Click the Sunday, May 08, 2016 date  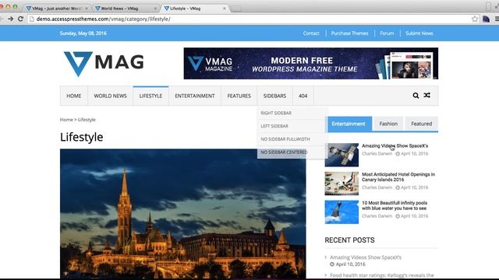point(83,33)
